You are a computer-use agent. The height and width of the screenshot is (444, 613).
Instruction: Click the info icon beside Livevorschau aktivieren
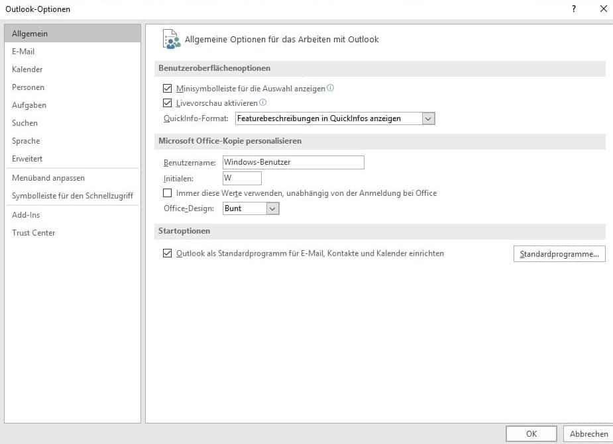point(262,103)
